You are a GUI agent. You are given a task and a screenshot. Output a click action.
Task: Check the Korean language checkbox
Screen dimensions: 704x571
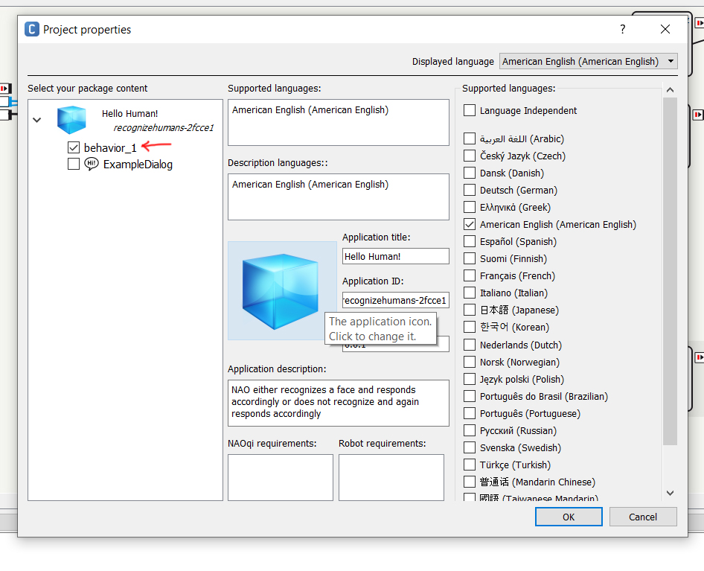(469, 327)
